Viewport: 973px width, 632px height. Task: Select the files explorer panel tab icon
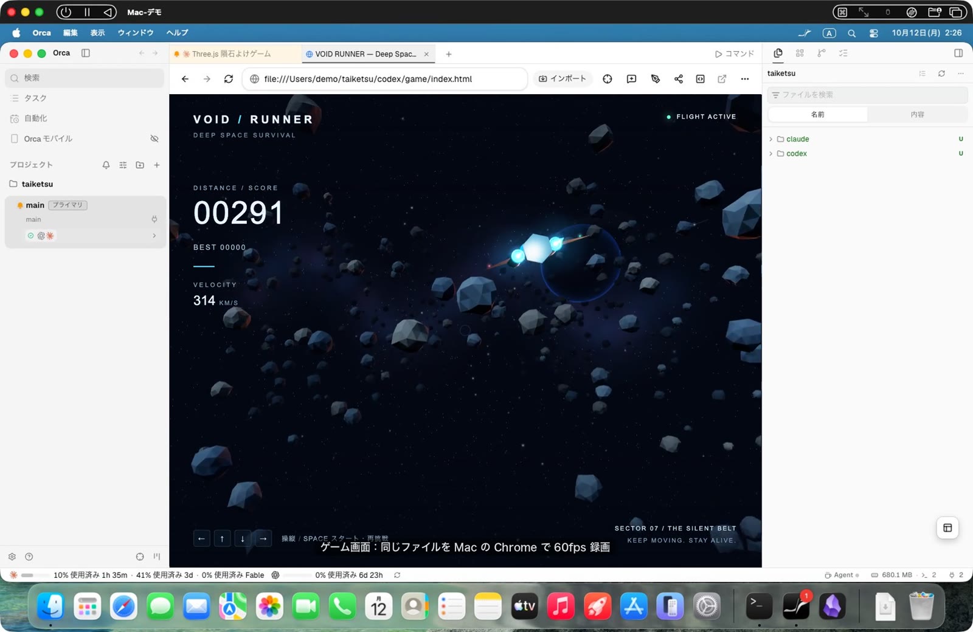778,53
